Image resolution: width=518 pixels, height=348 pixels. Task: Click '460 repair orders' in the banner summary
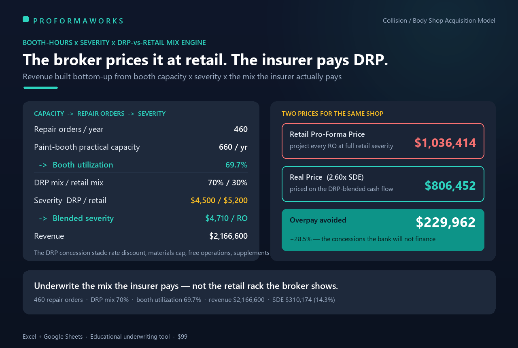58,300
